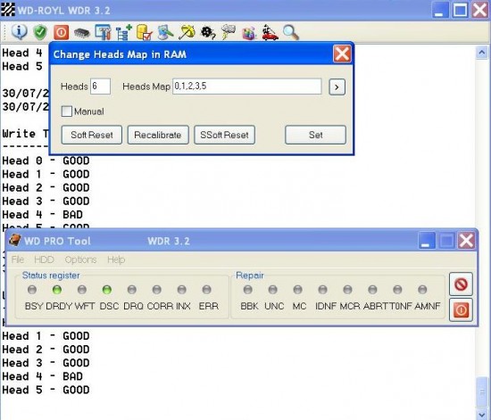The image size is (491, 420).
Task: Click the Heads Map text field
Action: pos(247,86)
